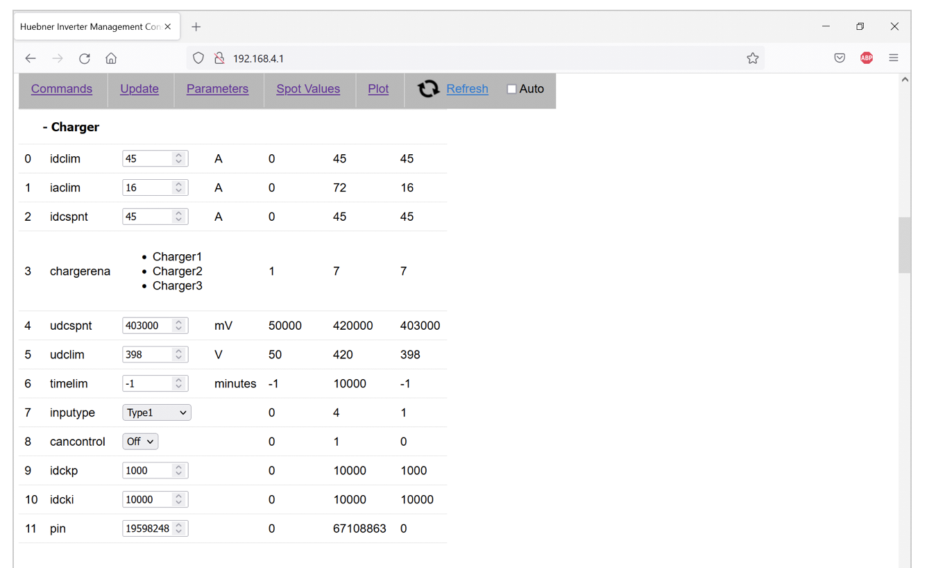Open the inputype Type1 dropdown

[x=157, y=412]
